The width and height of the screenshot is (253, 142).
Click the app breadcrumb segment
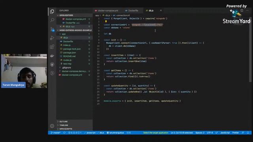pos(97,15)
